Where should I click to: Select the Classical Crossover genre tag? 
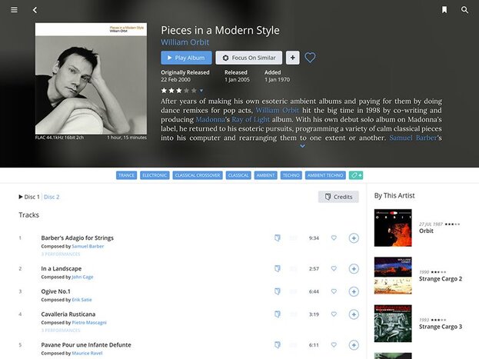pos(198,175)
